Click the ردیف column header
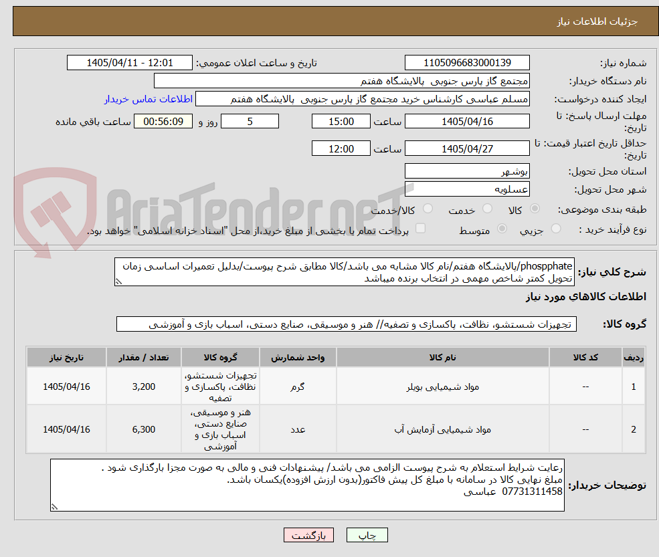Viewport: 659px width, 557px height. coord(634,358)
